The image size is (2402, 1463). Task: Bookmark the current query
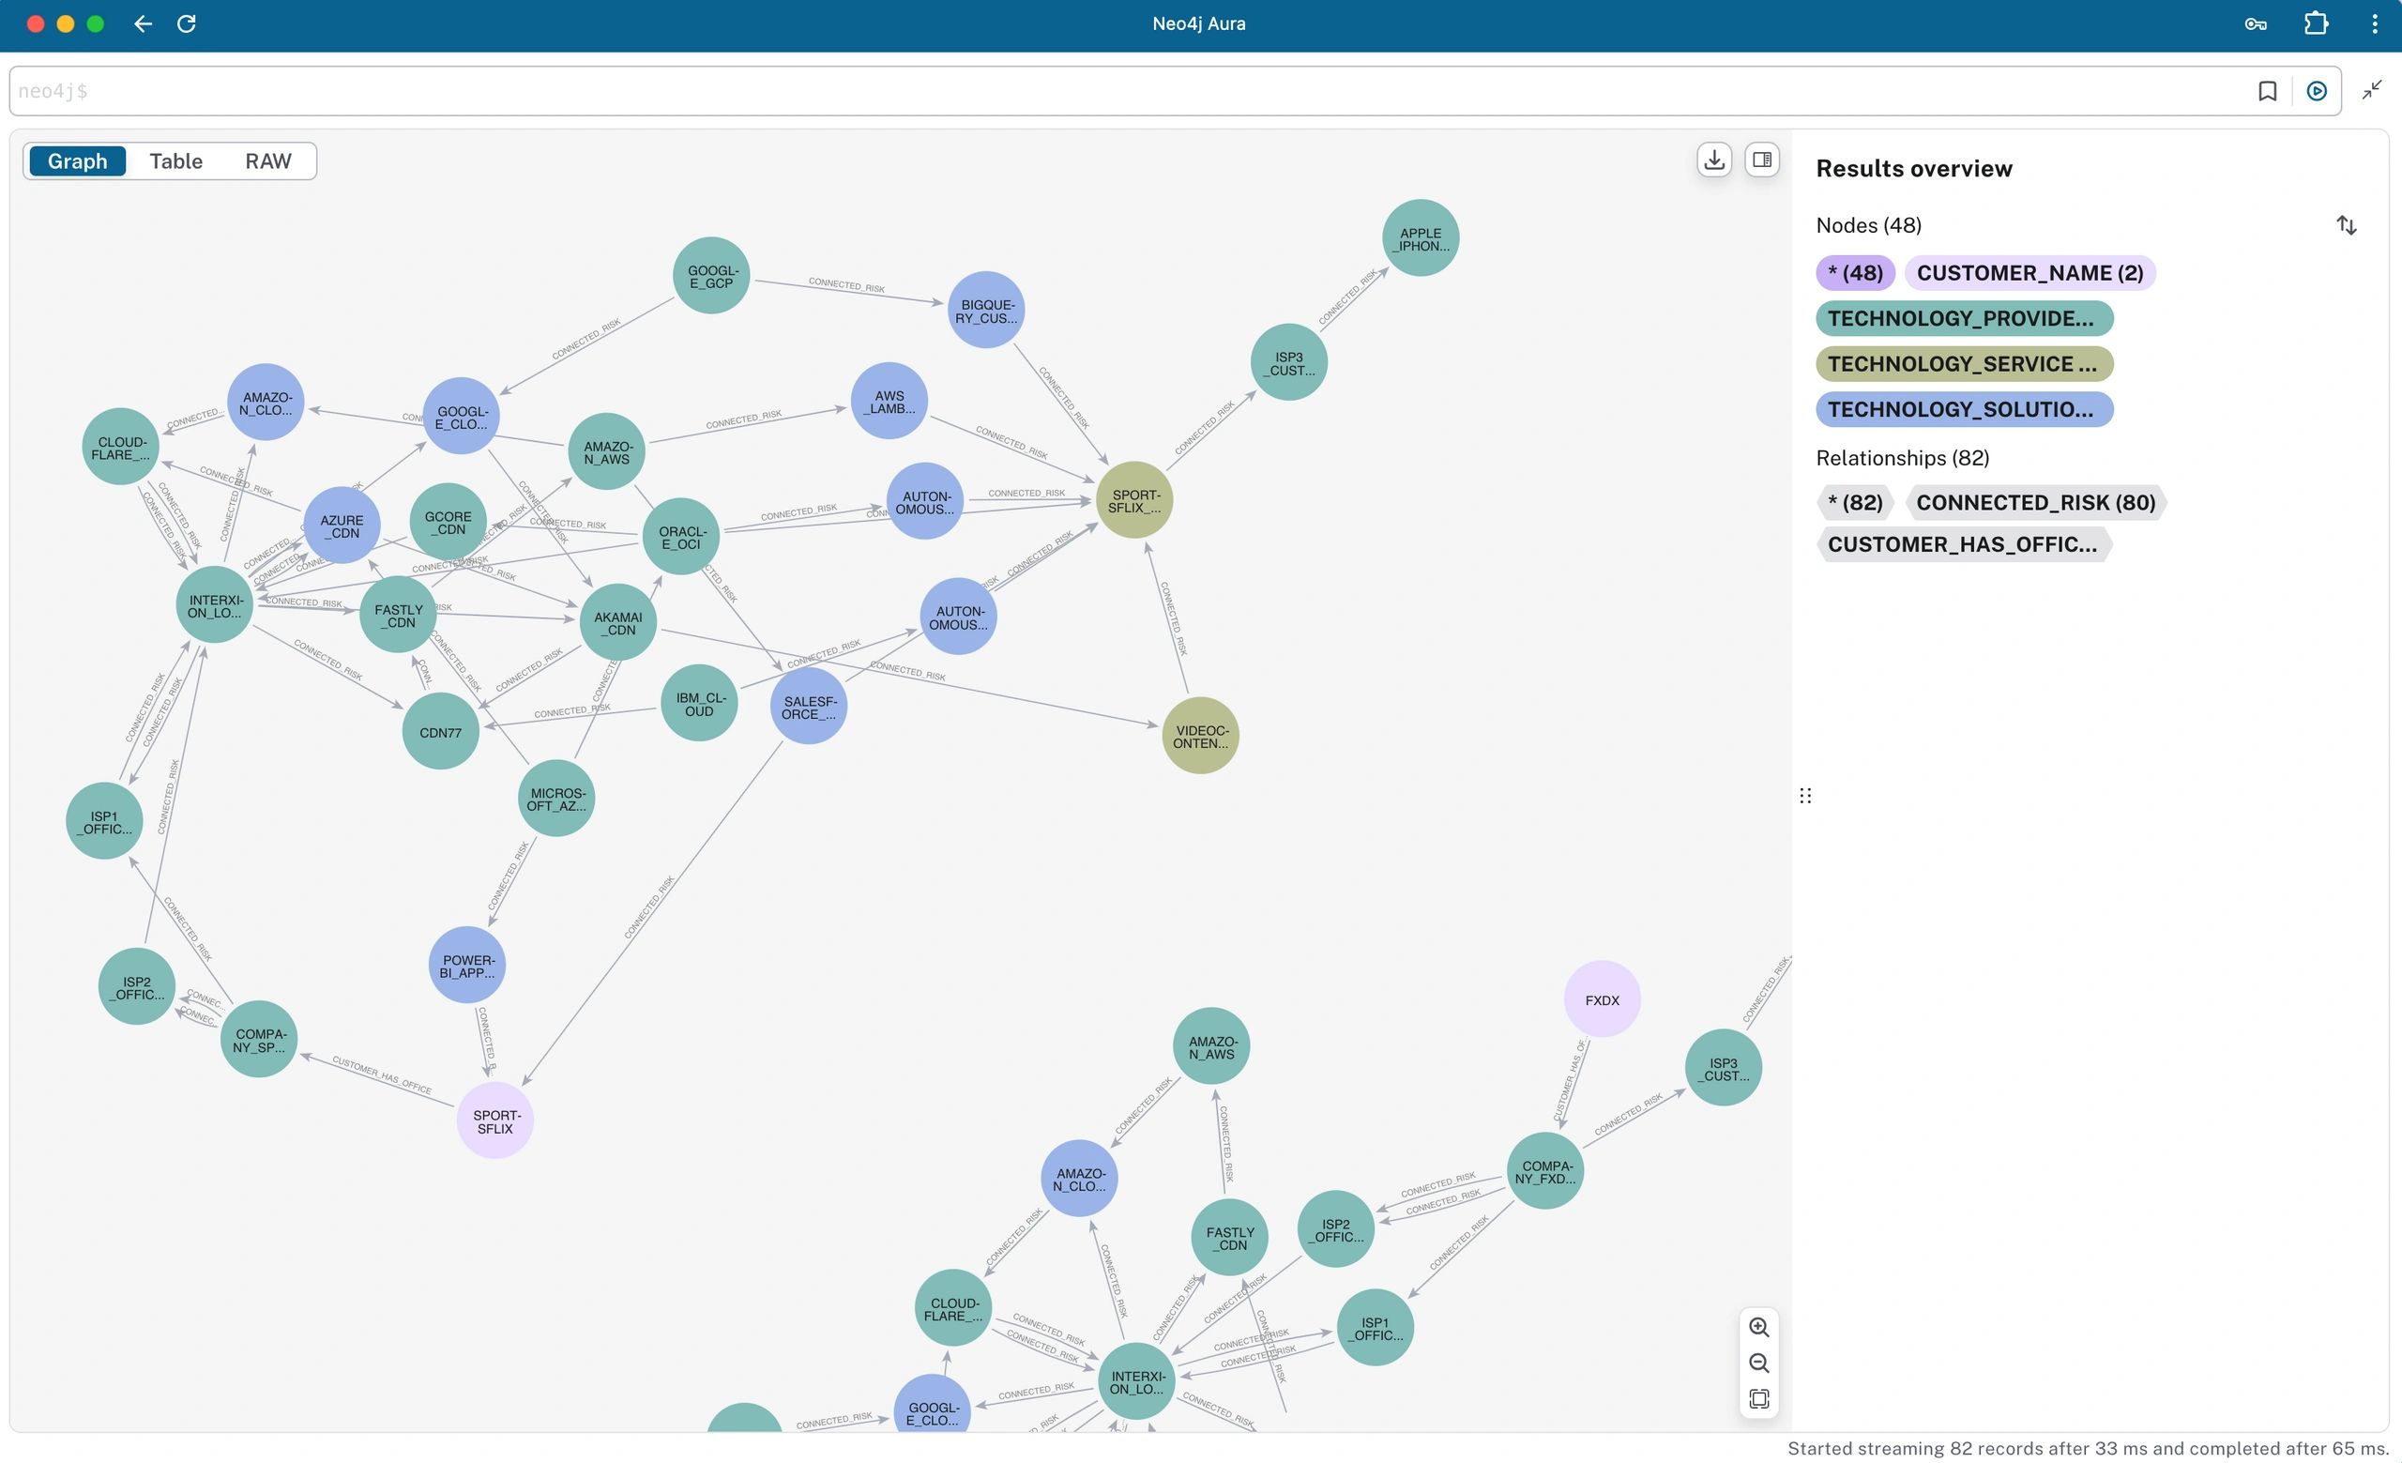click(x=2267, y=91)
